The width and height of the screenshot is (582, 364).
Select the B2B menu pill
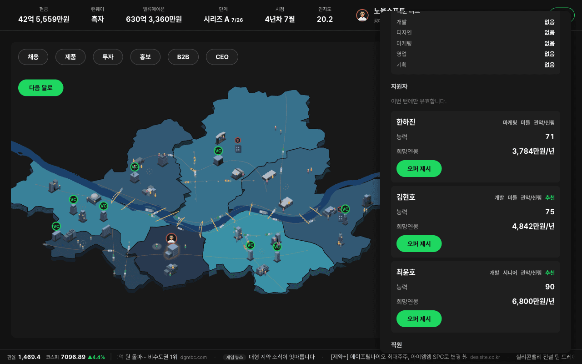[x=183, y=57]
